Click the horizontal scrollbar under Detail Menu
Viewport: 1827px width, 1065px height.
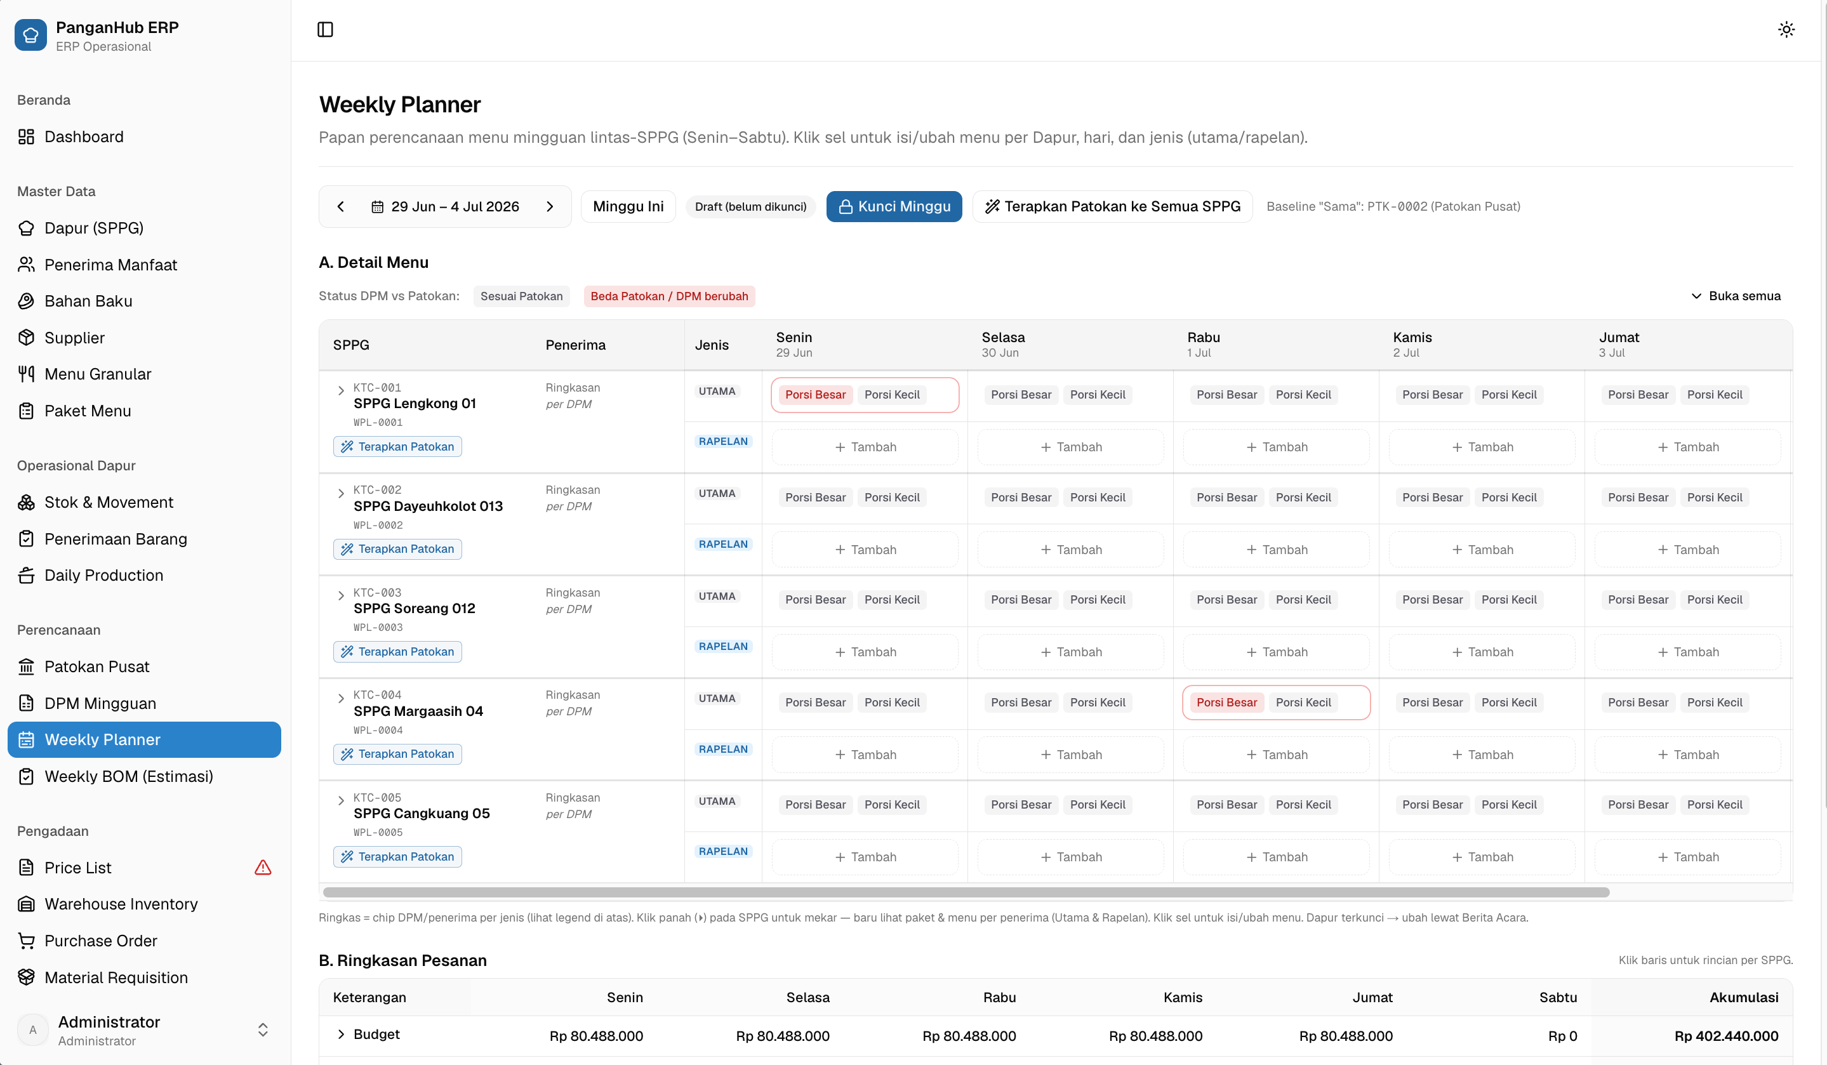pos(966,892)
